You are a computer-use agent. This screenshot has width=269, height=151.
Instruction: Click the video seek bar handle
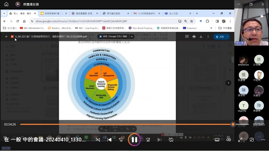point(233,124)
